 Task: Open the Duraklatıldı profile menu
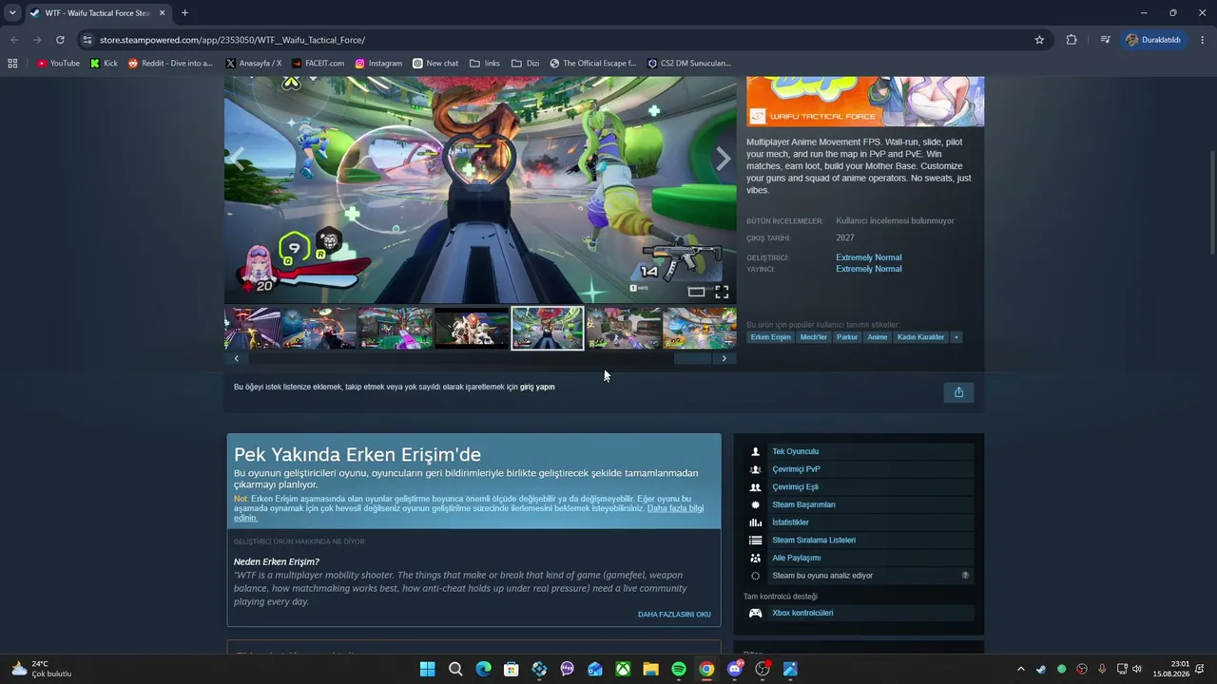(x=1153, y=40)
